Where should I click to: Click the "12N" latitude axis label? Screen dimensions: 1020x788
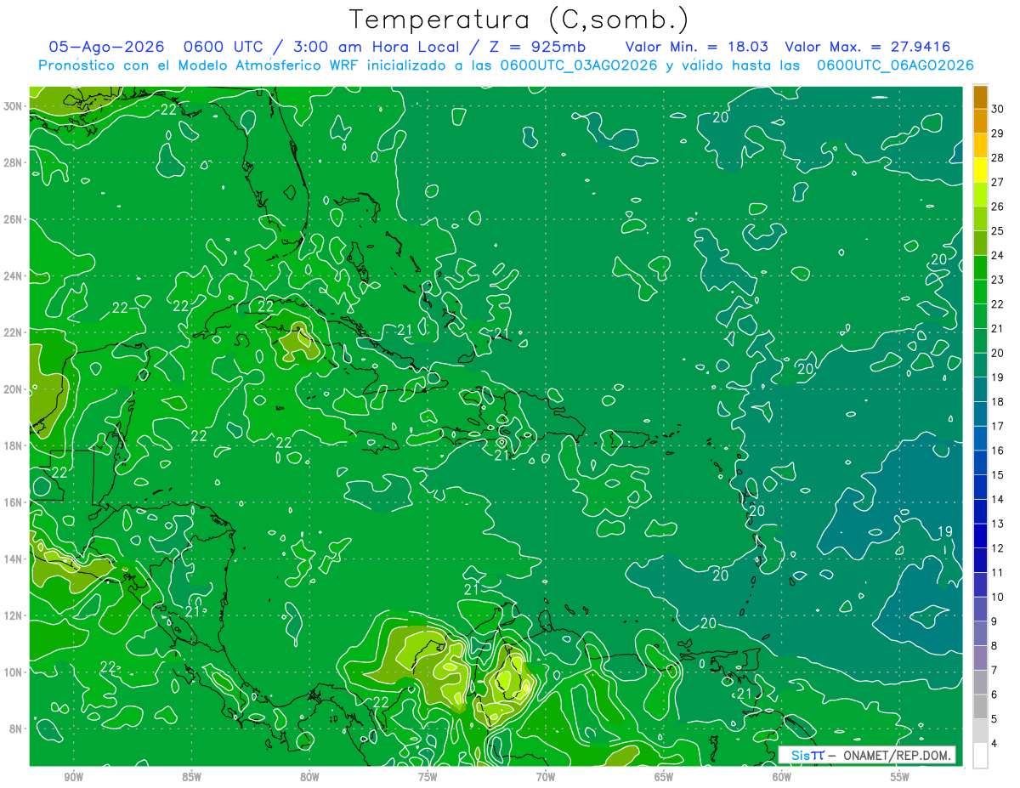[12, 615]
